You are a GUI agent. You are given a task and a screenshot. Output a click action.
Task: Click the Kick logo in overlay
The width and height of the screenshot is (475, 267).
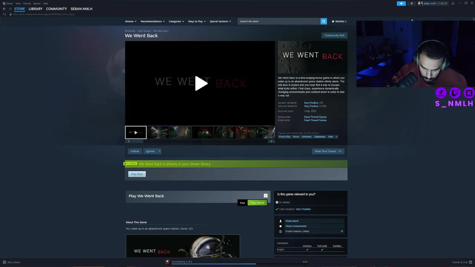(469, 93)
